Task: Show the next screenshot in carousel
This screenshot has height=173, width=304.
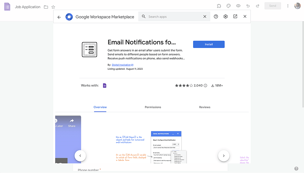Action: [224, 156]
